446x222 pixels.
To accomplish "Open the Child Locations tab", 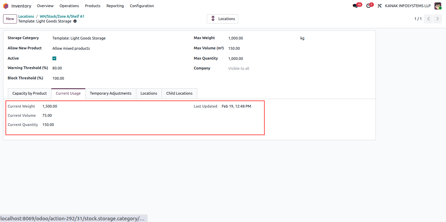I will (179, 93).
